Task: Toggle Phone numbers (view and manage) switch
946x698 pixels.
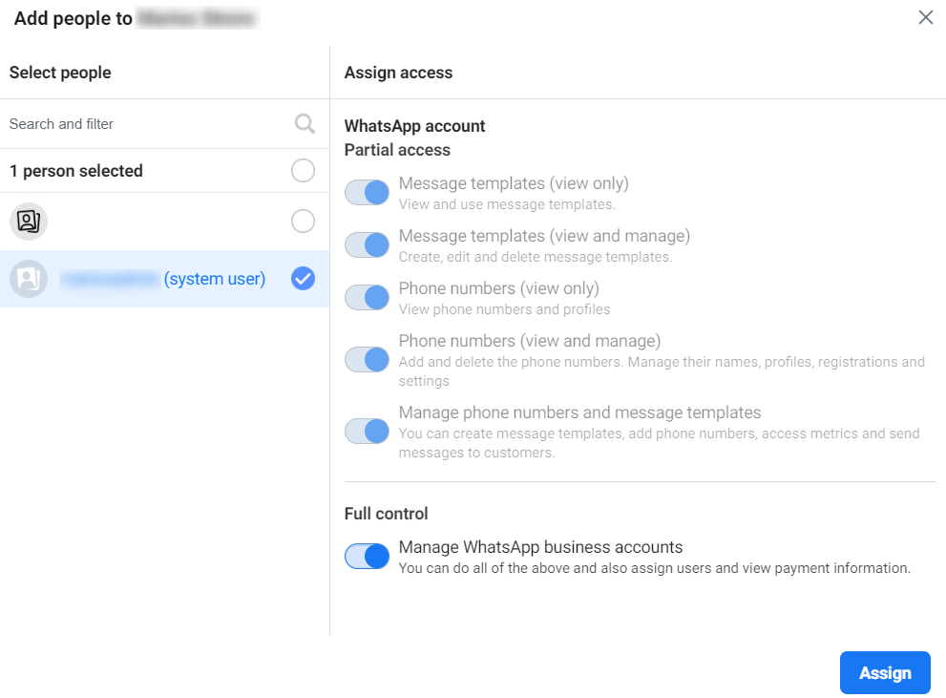Action: tap(367, 360)
